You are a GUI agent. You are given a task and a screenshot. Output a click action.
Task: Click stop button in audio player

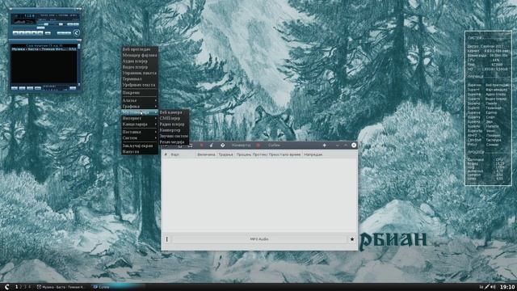(x=34, y=33)
